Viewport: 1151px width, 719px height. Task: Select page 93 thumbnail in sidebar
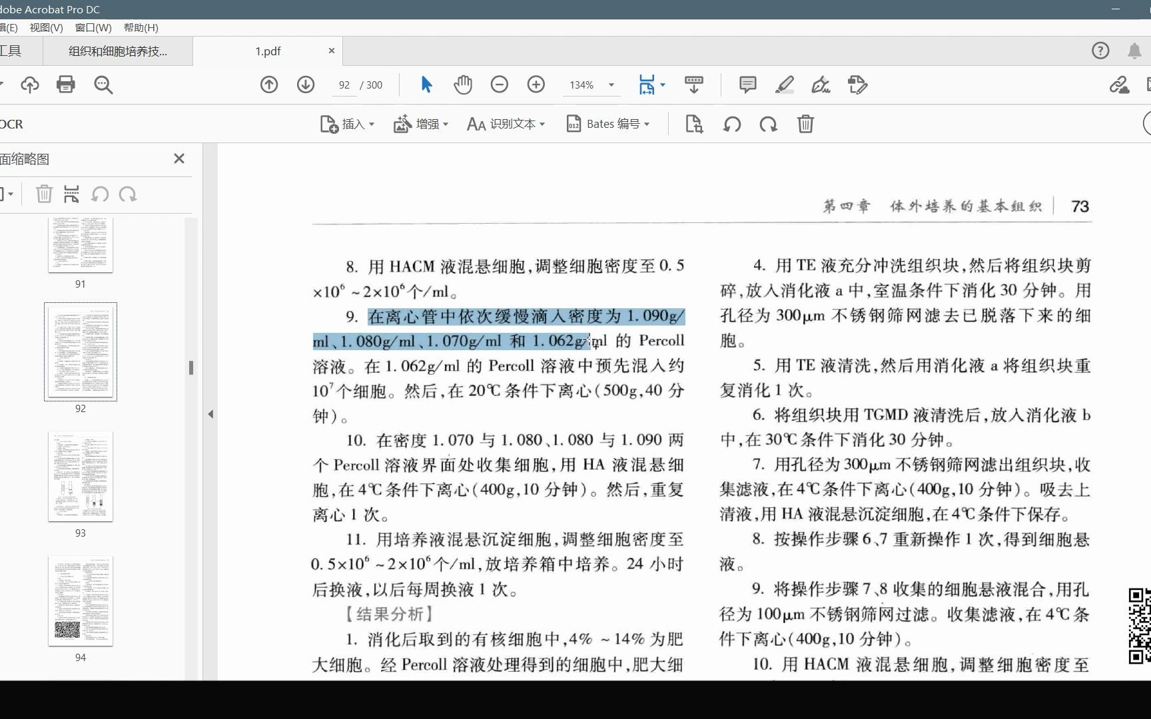coord(81,476)
